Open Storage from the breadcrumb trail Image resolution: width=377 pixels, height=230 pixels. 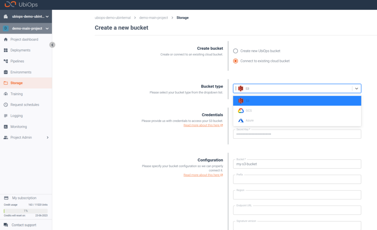tap(182, 17)
